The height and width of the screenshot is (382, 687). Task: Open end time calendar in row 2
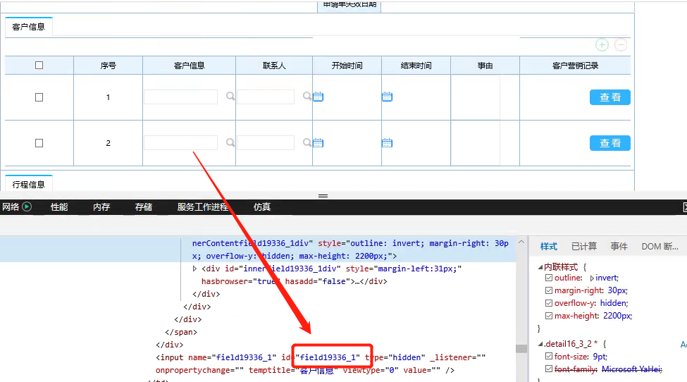pos(387,143)
